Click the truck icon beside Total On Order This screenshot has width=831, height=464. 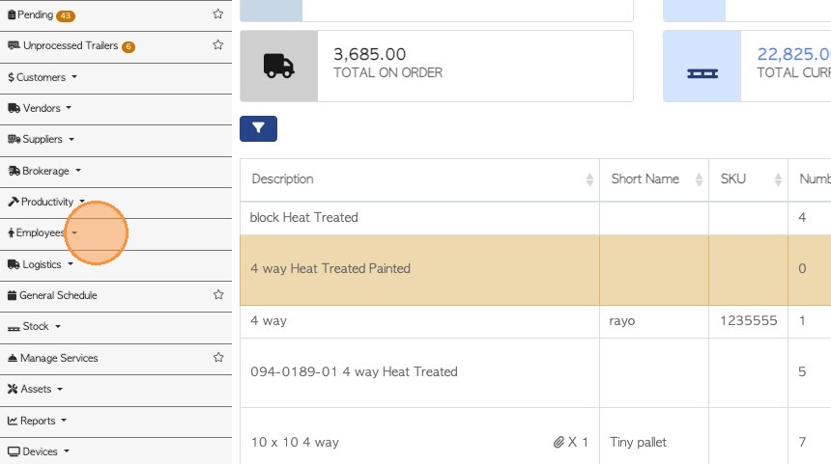(x=278, y=66)
